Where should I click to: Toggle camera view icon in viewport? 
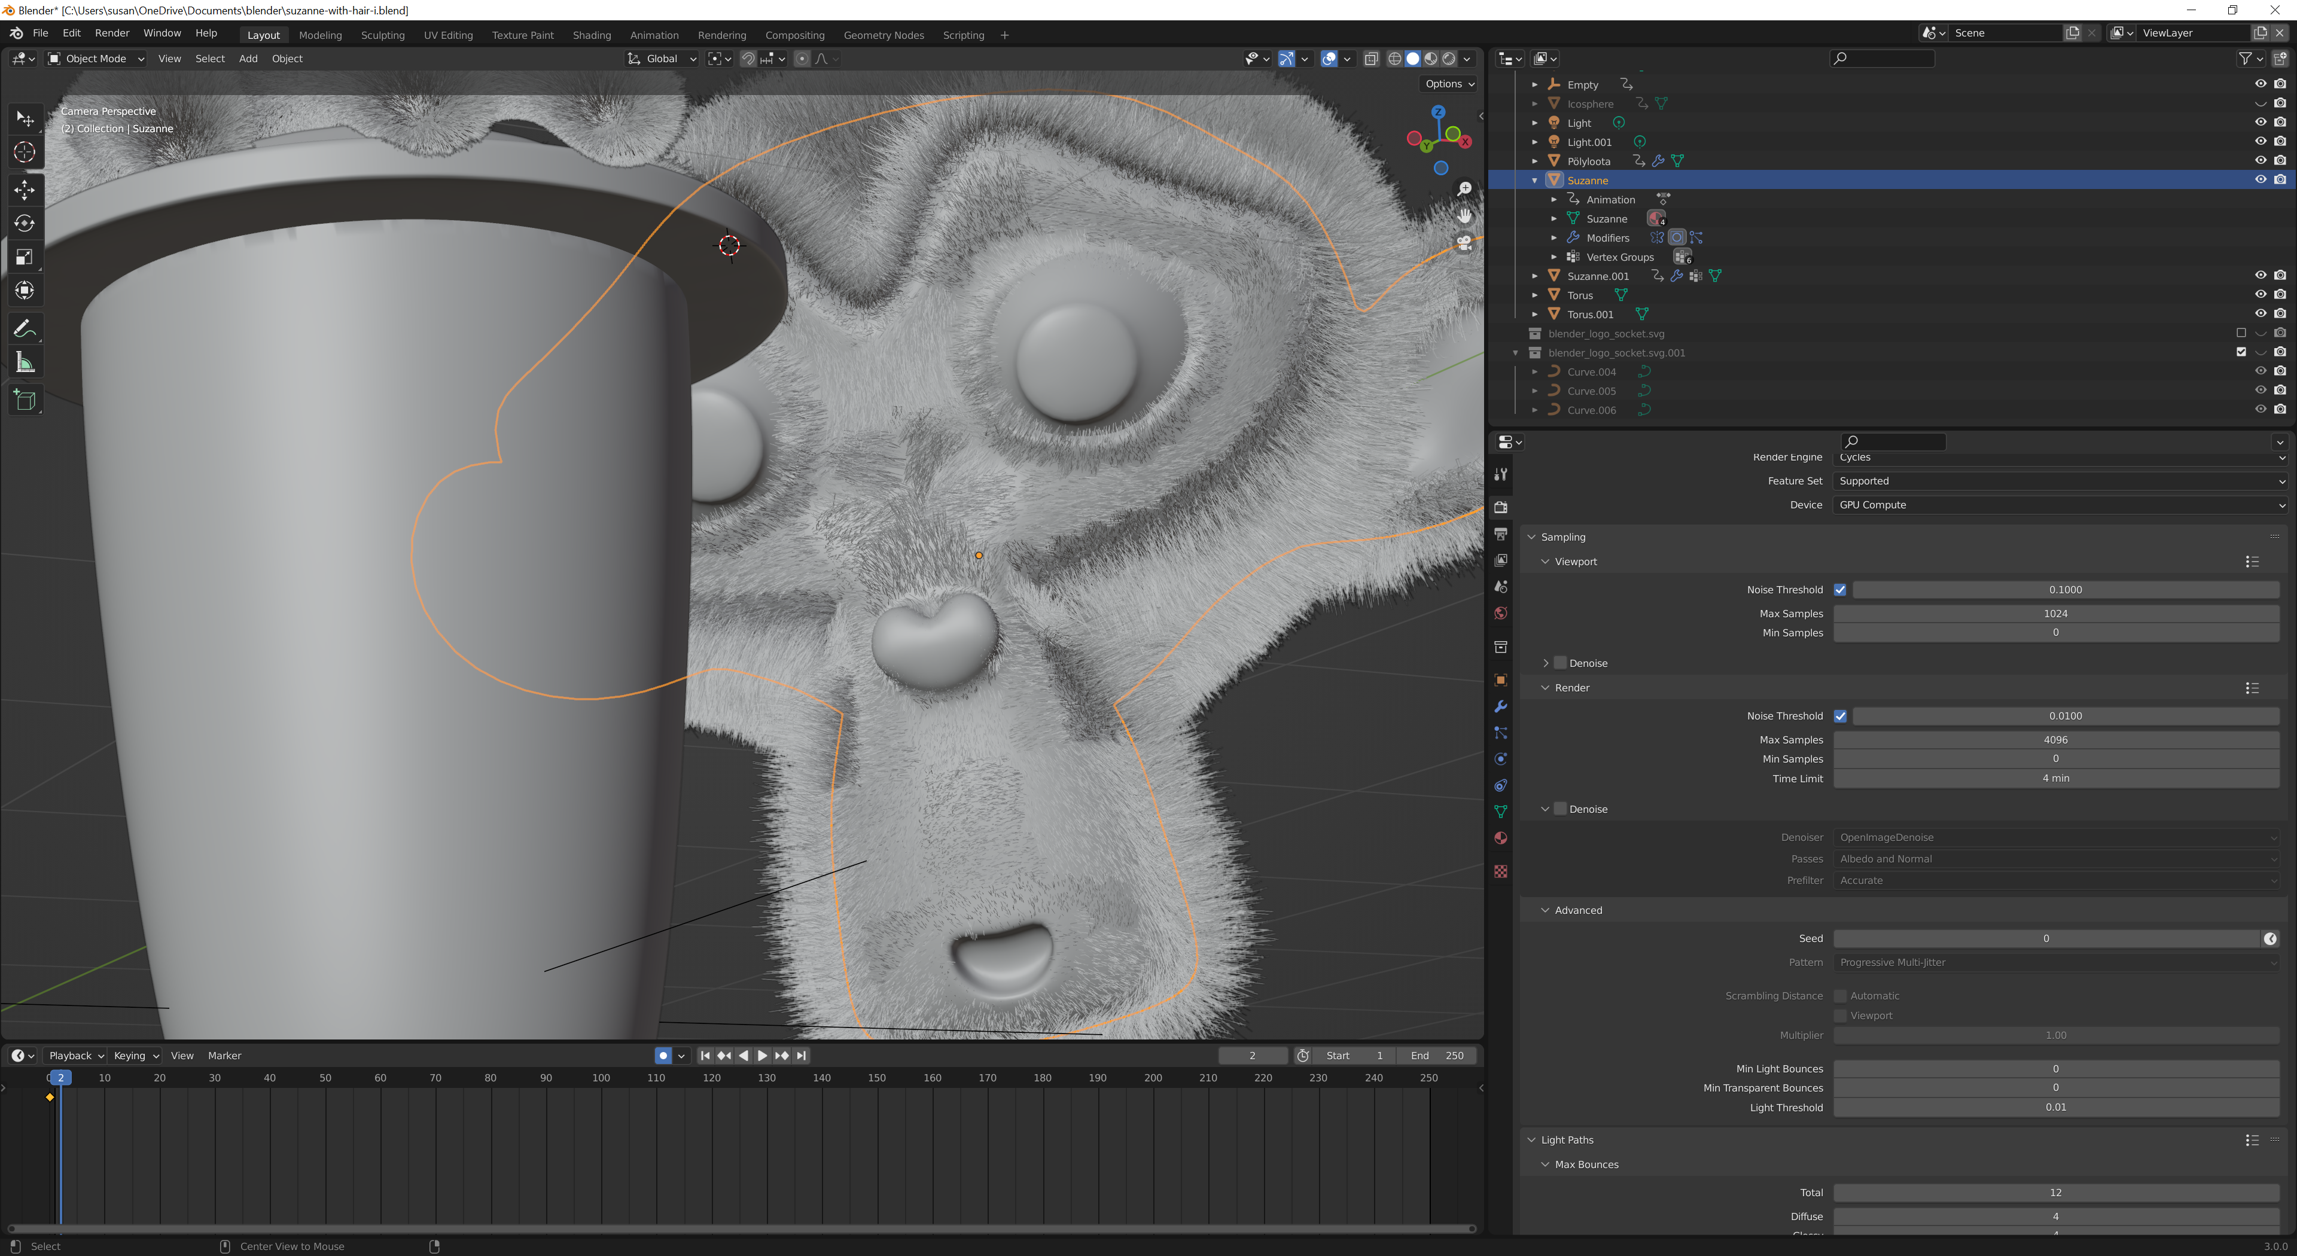point(1464,242)
